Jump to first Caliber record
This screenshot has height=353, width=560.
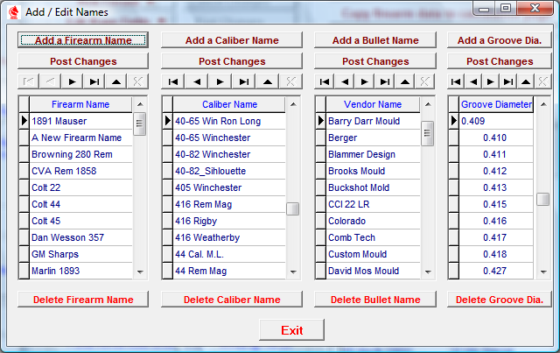(x=173, y=81)
